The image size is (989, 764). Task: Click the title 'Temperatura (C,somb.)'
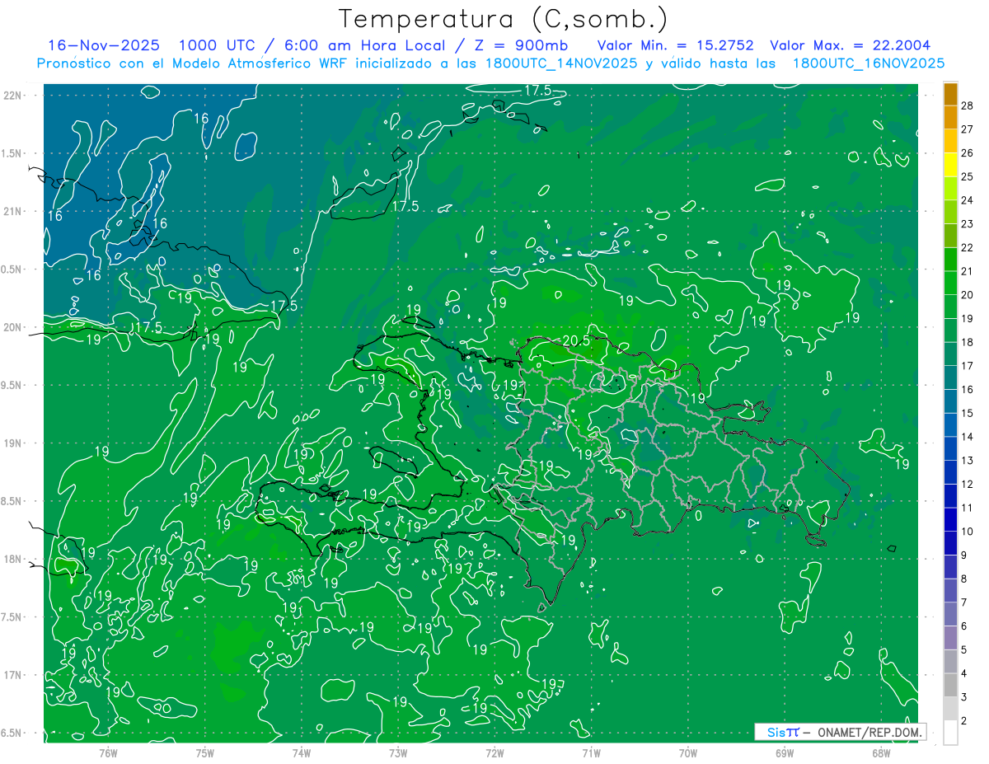coord(504,20)
